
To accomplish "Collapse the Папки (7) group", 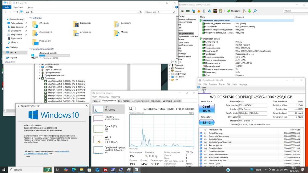I will click(x=30, y=18).
